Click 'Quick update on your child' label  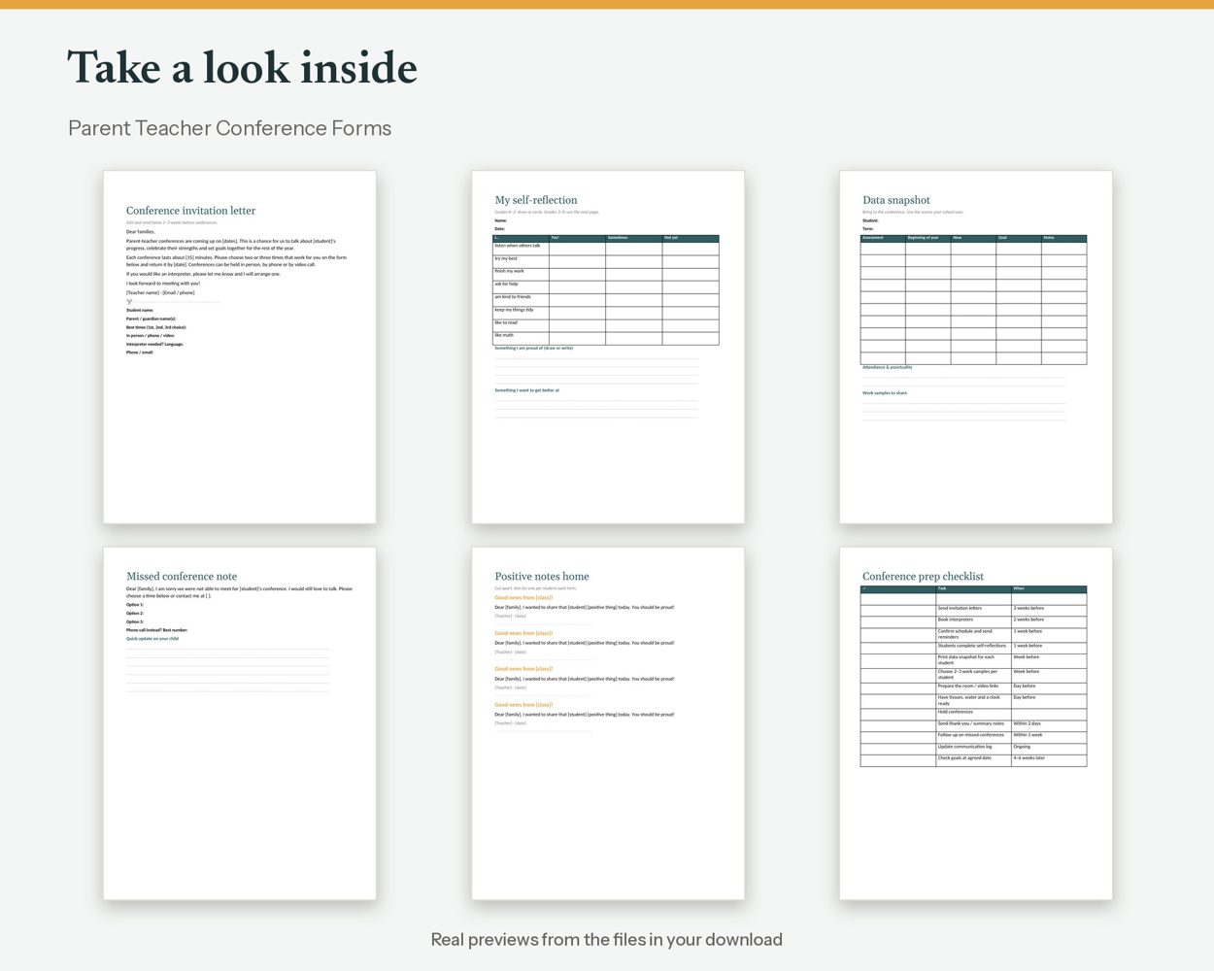click(x=152, y=639)
